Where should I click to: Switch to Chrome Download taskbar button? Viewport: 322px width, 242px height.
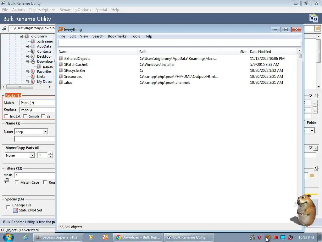(x=138, y=237)
